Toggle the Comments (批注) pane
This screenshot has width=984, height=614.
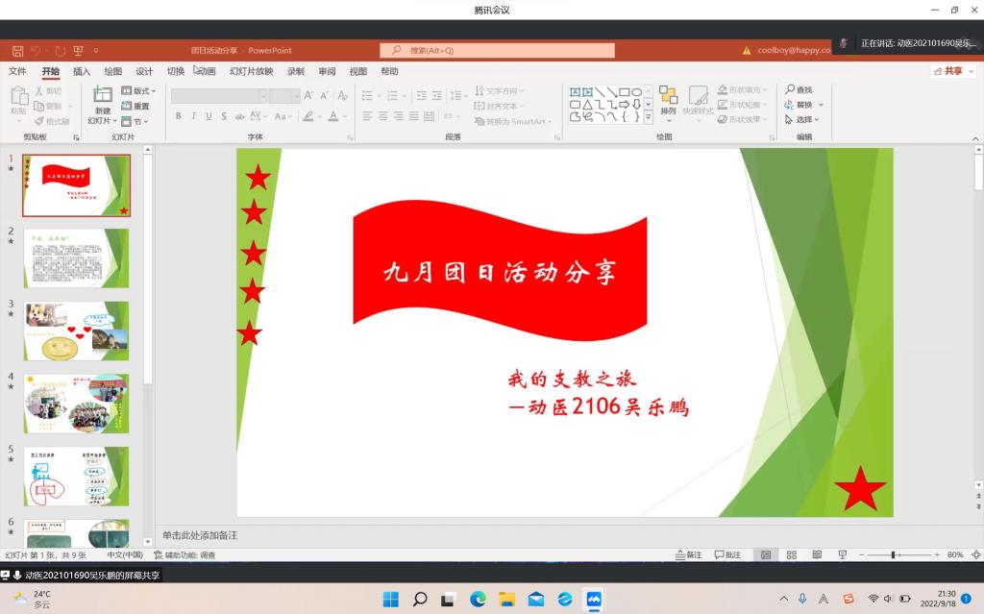[x=727, y=555]
